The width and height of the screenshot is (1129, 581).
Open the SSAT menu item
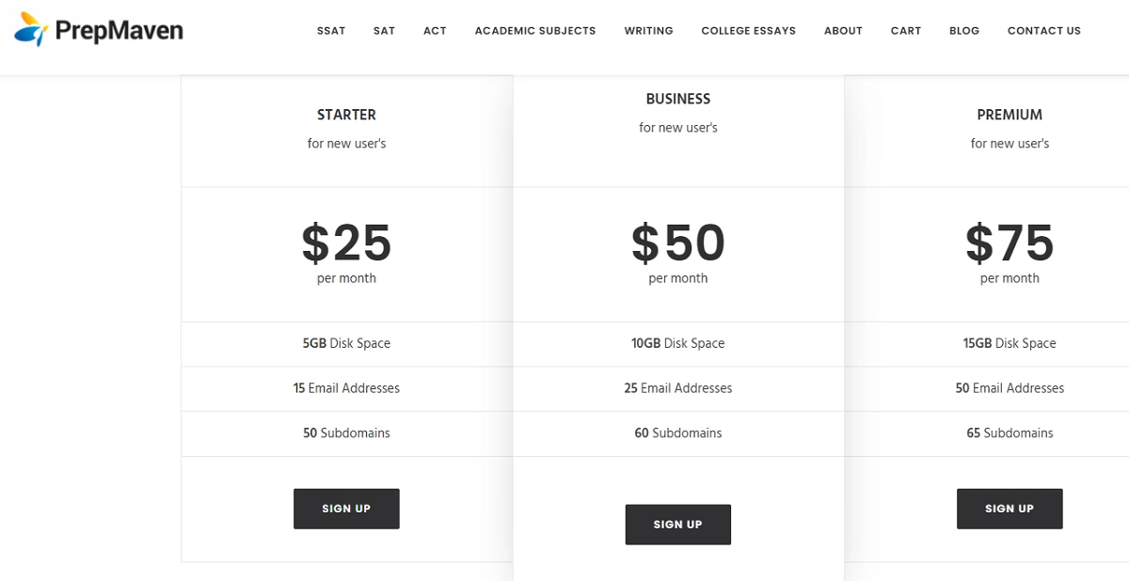coord(331,31)
